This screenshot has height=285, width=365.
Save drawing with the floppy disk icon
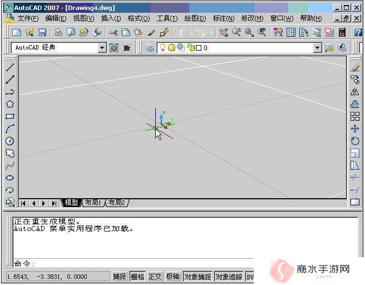(42, 32)
